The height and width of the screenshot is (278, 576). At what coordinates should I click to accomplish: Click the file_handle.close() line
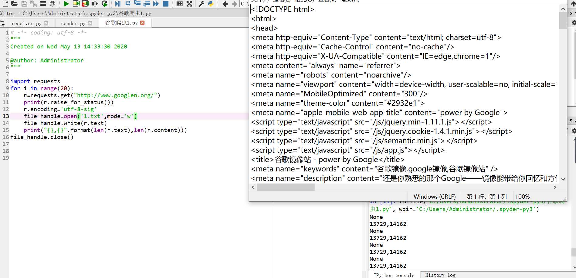[42, 137]
